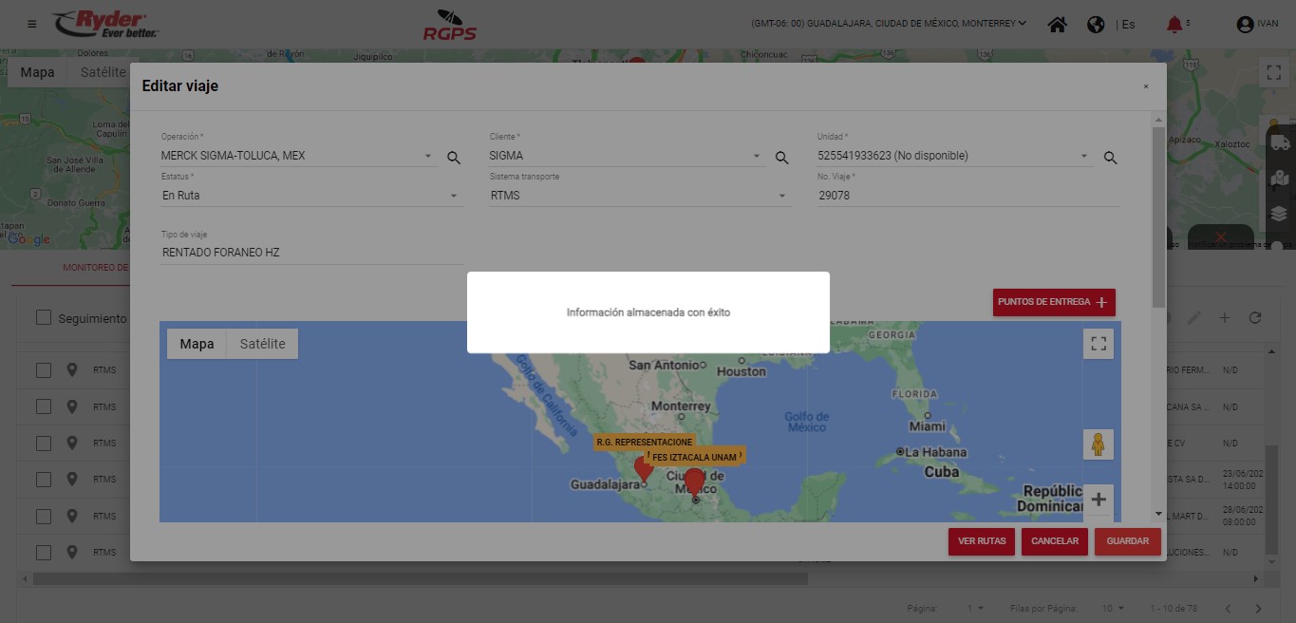
Task: Select the Street View pegman icon
Action: click(1099, 444)
